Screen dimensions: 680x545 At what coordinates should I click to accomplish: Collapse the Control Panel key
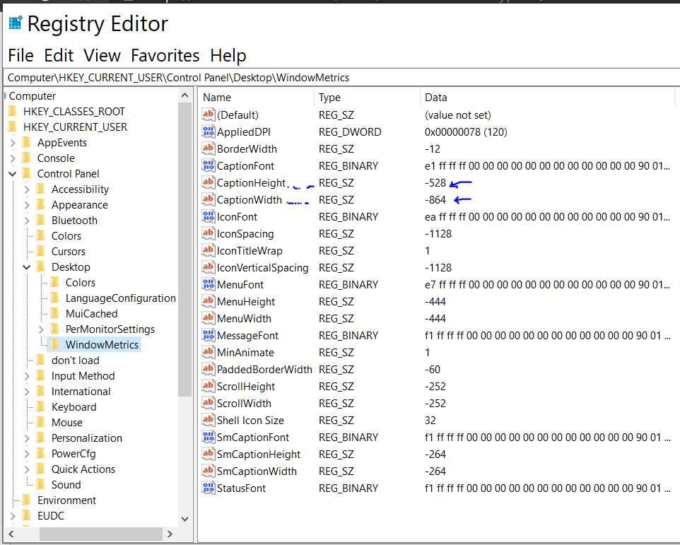(x=13, y=174)
